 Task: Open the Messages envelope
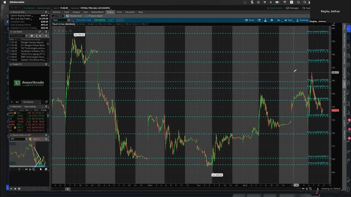tap(292, 8)
